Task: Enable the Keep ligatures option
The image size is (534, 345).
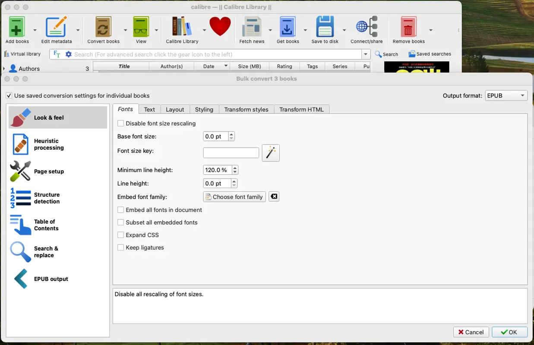Action: 120,247
